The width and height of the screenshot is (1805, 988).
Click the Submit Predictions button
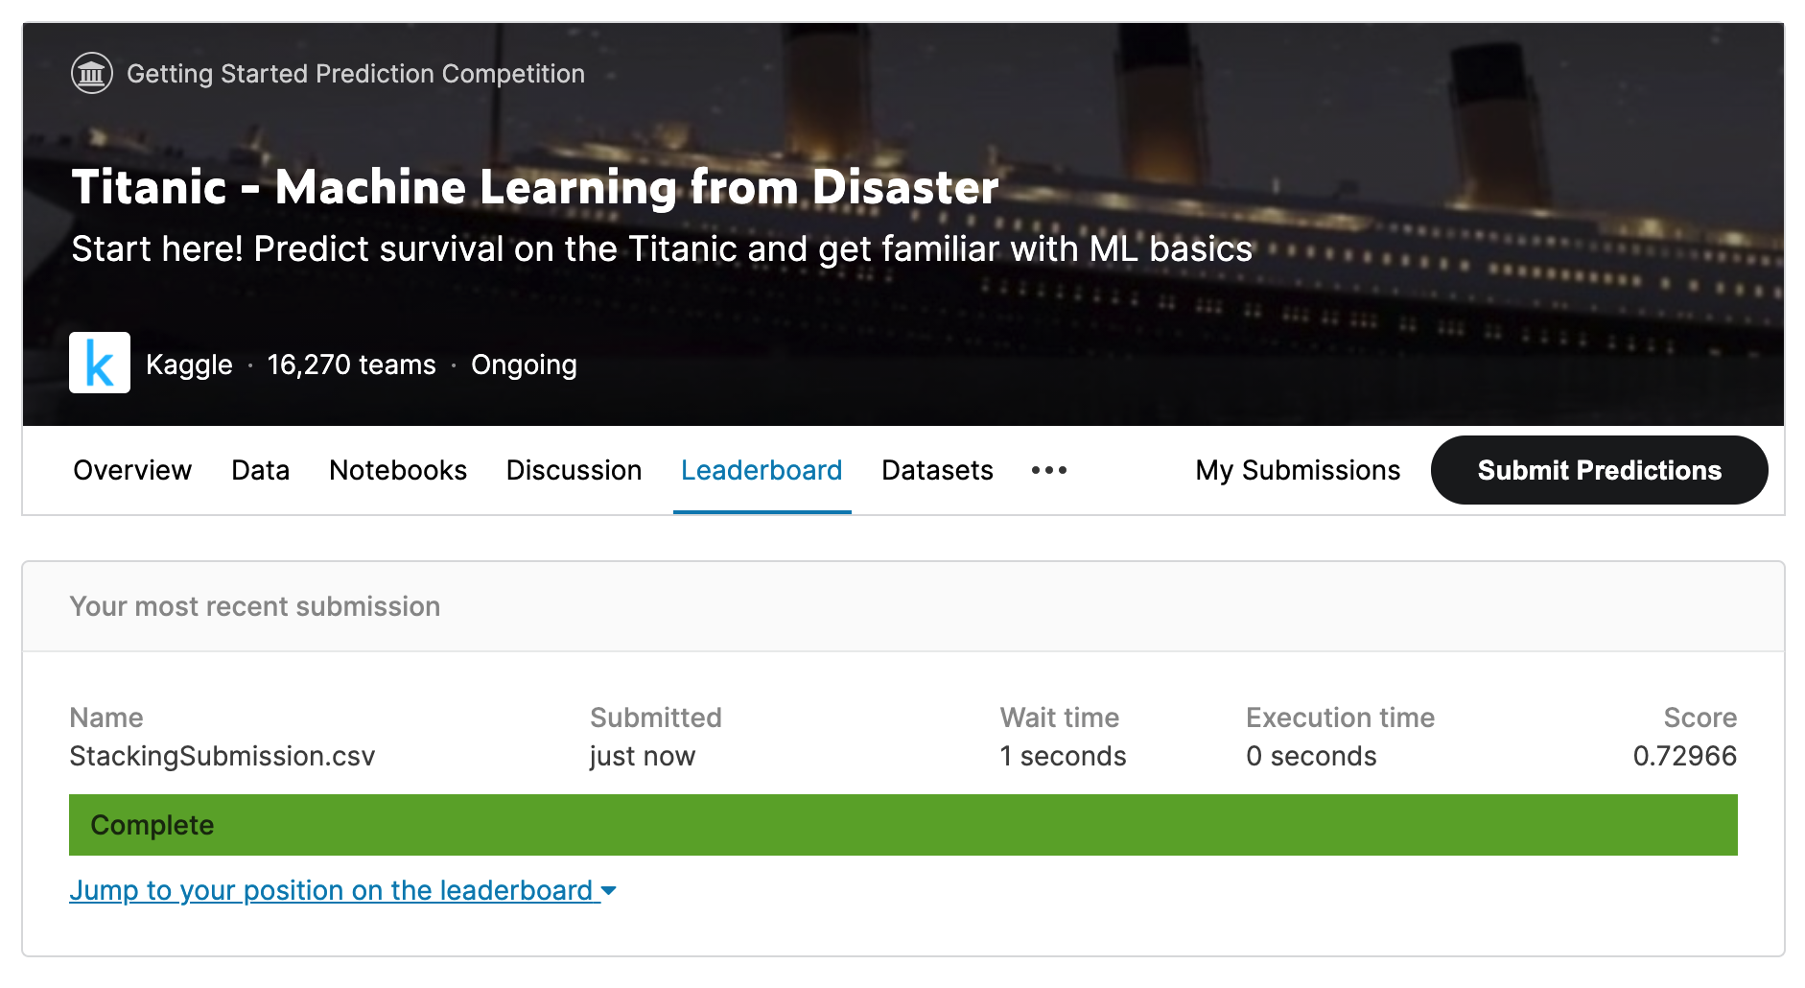1599,470
